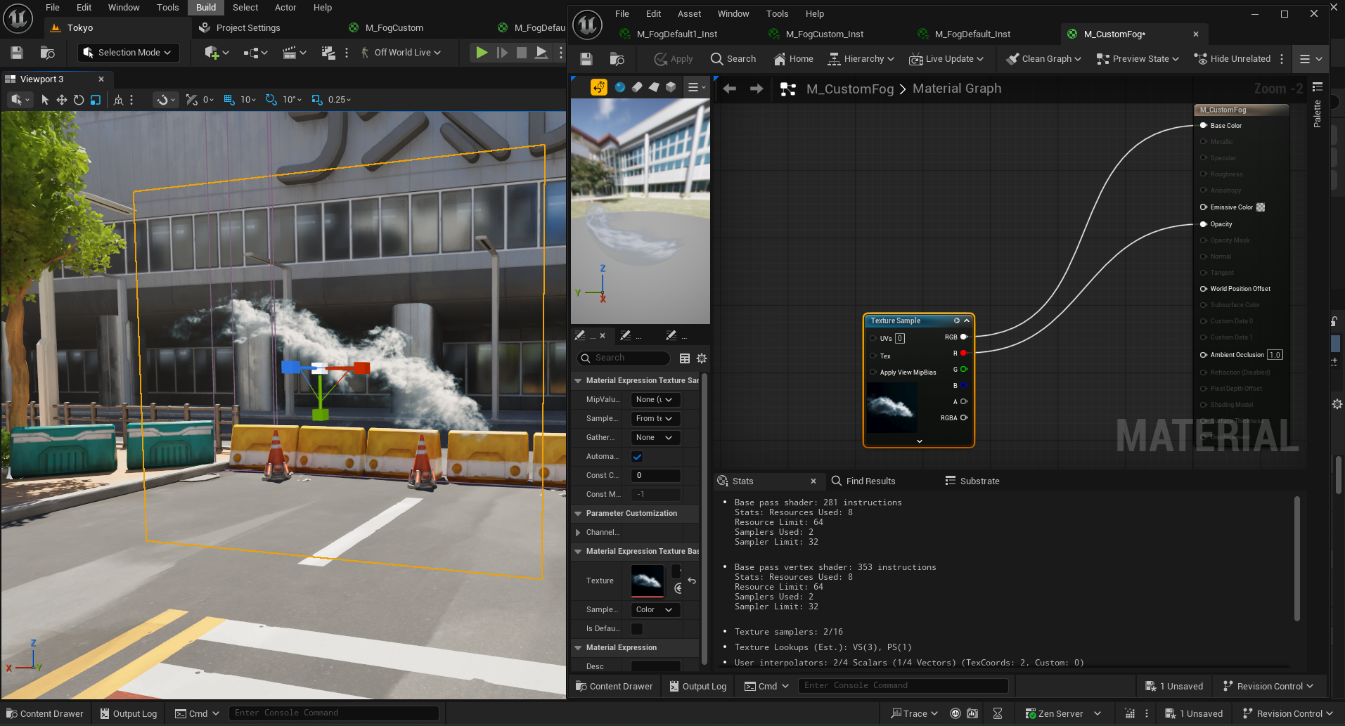Open the Clean Graph dropdown

click(x=1043, y=59)
